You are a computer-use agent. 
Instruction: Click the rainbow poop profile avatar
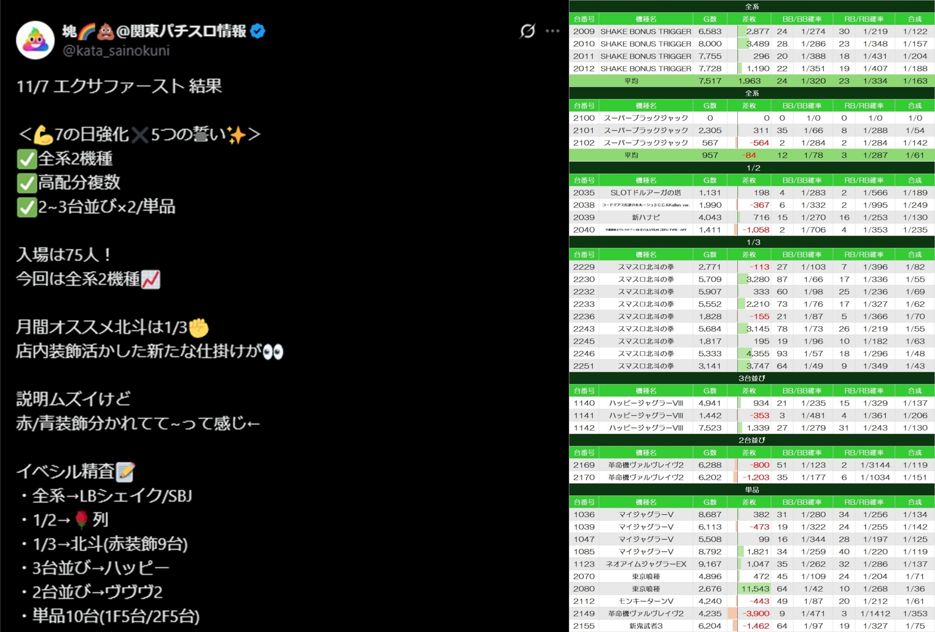[35, 40]
